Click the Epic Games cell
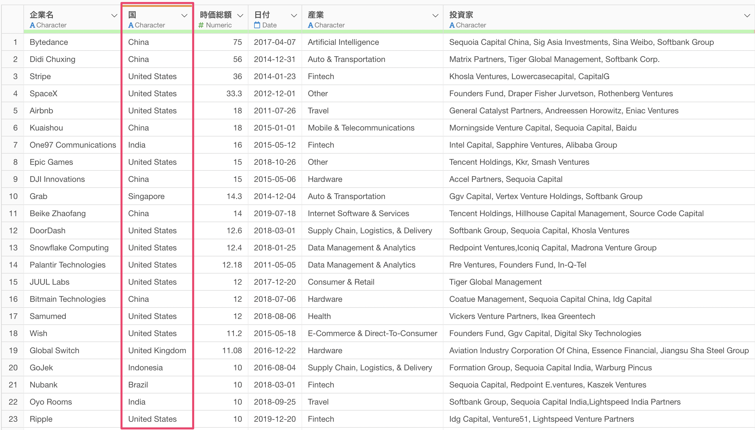Screen dimensions: 755x430 coord(72,162)
